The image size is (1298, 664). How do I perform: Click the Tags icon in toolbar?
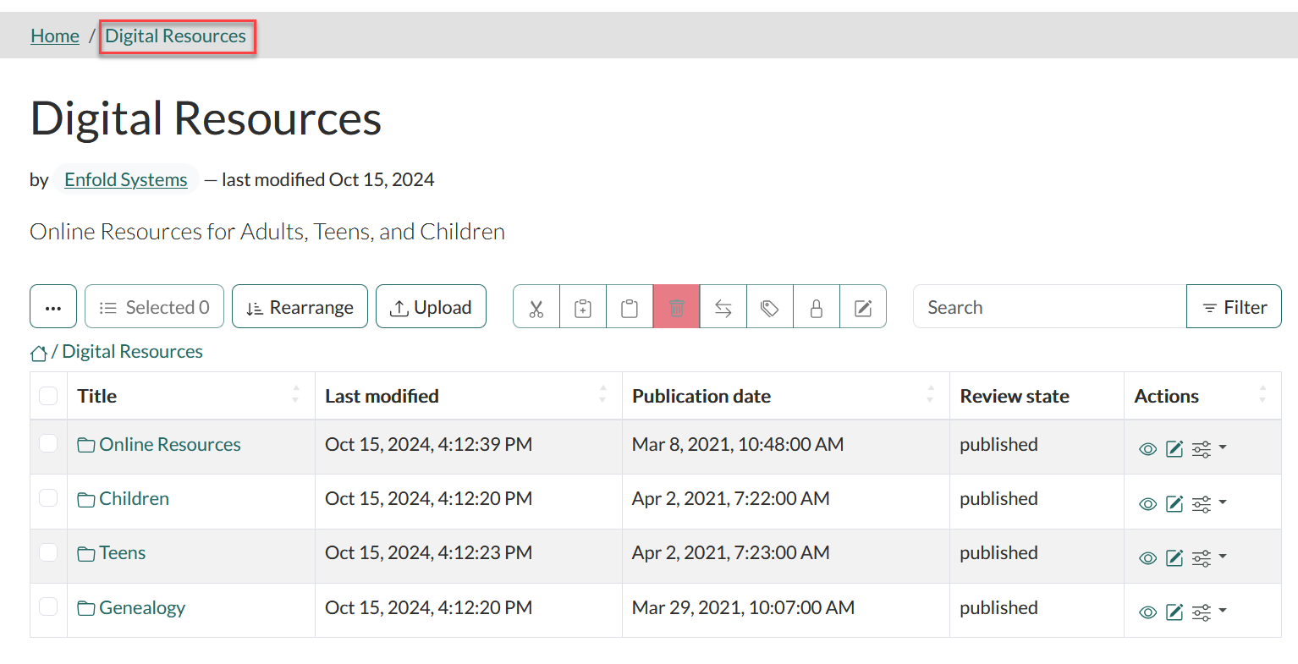770,308
